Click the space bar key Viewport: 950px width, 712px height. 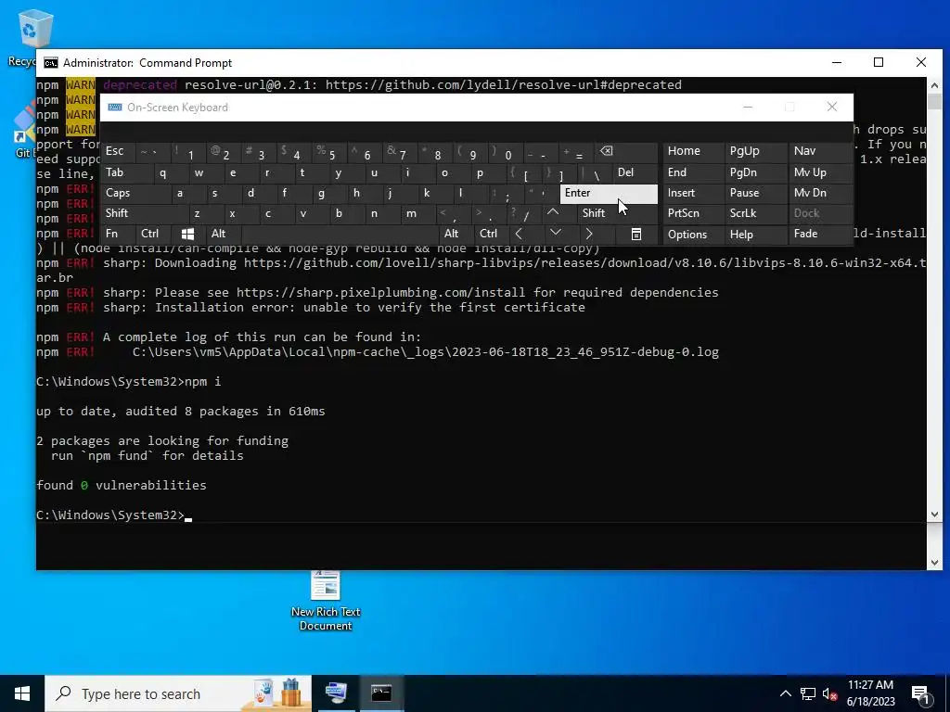(x=340, y=235)
